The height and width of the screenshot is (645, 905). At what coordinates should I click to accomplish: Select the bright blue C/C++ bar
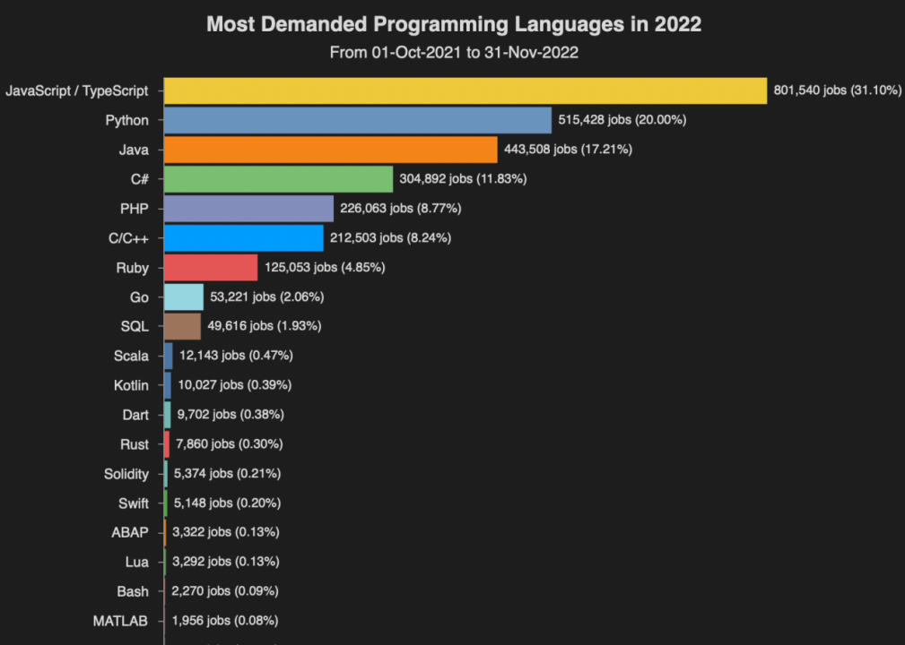(x=243, y=238)
